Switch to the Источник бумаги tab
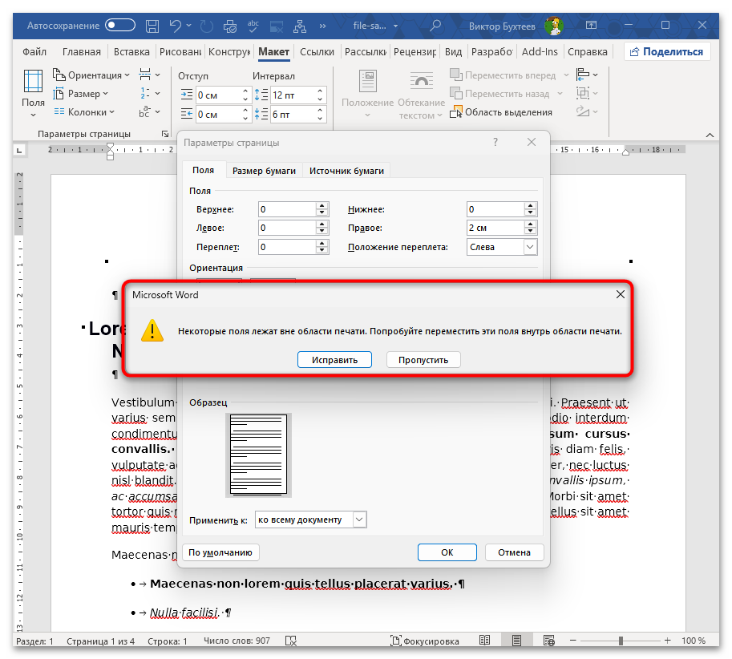Viewport: 732px width, 659px height. click(x=346, y=171)
